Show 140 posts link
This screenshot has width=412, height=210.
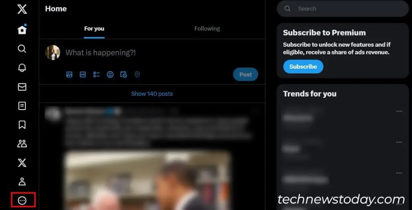[152, 94]
